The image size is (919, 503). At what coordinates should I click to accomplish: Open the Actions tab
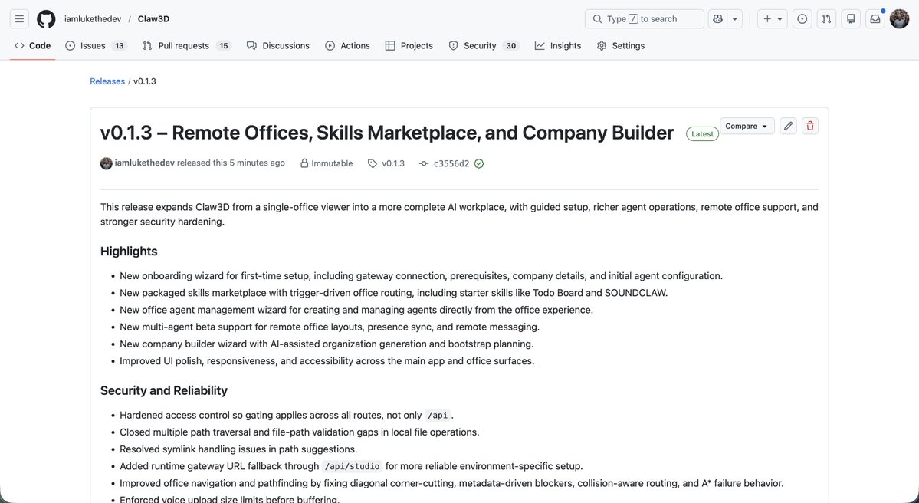347,46
